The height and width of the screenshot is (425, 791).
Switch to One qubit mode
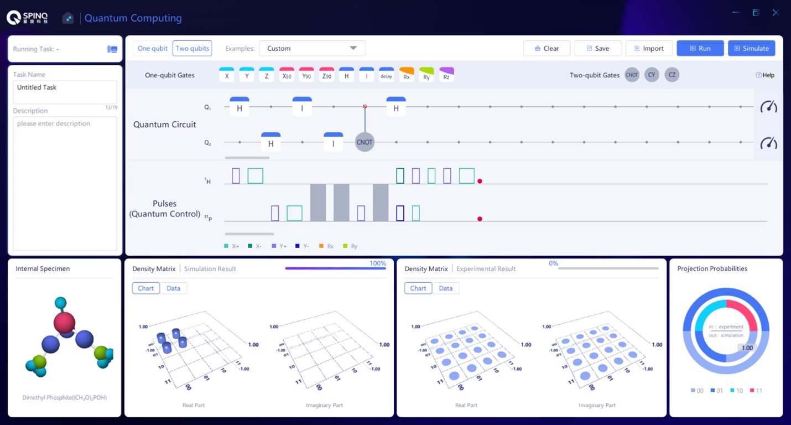pos(152,48)
